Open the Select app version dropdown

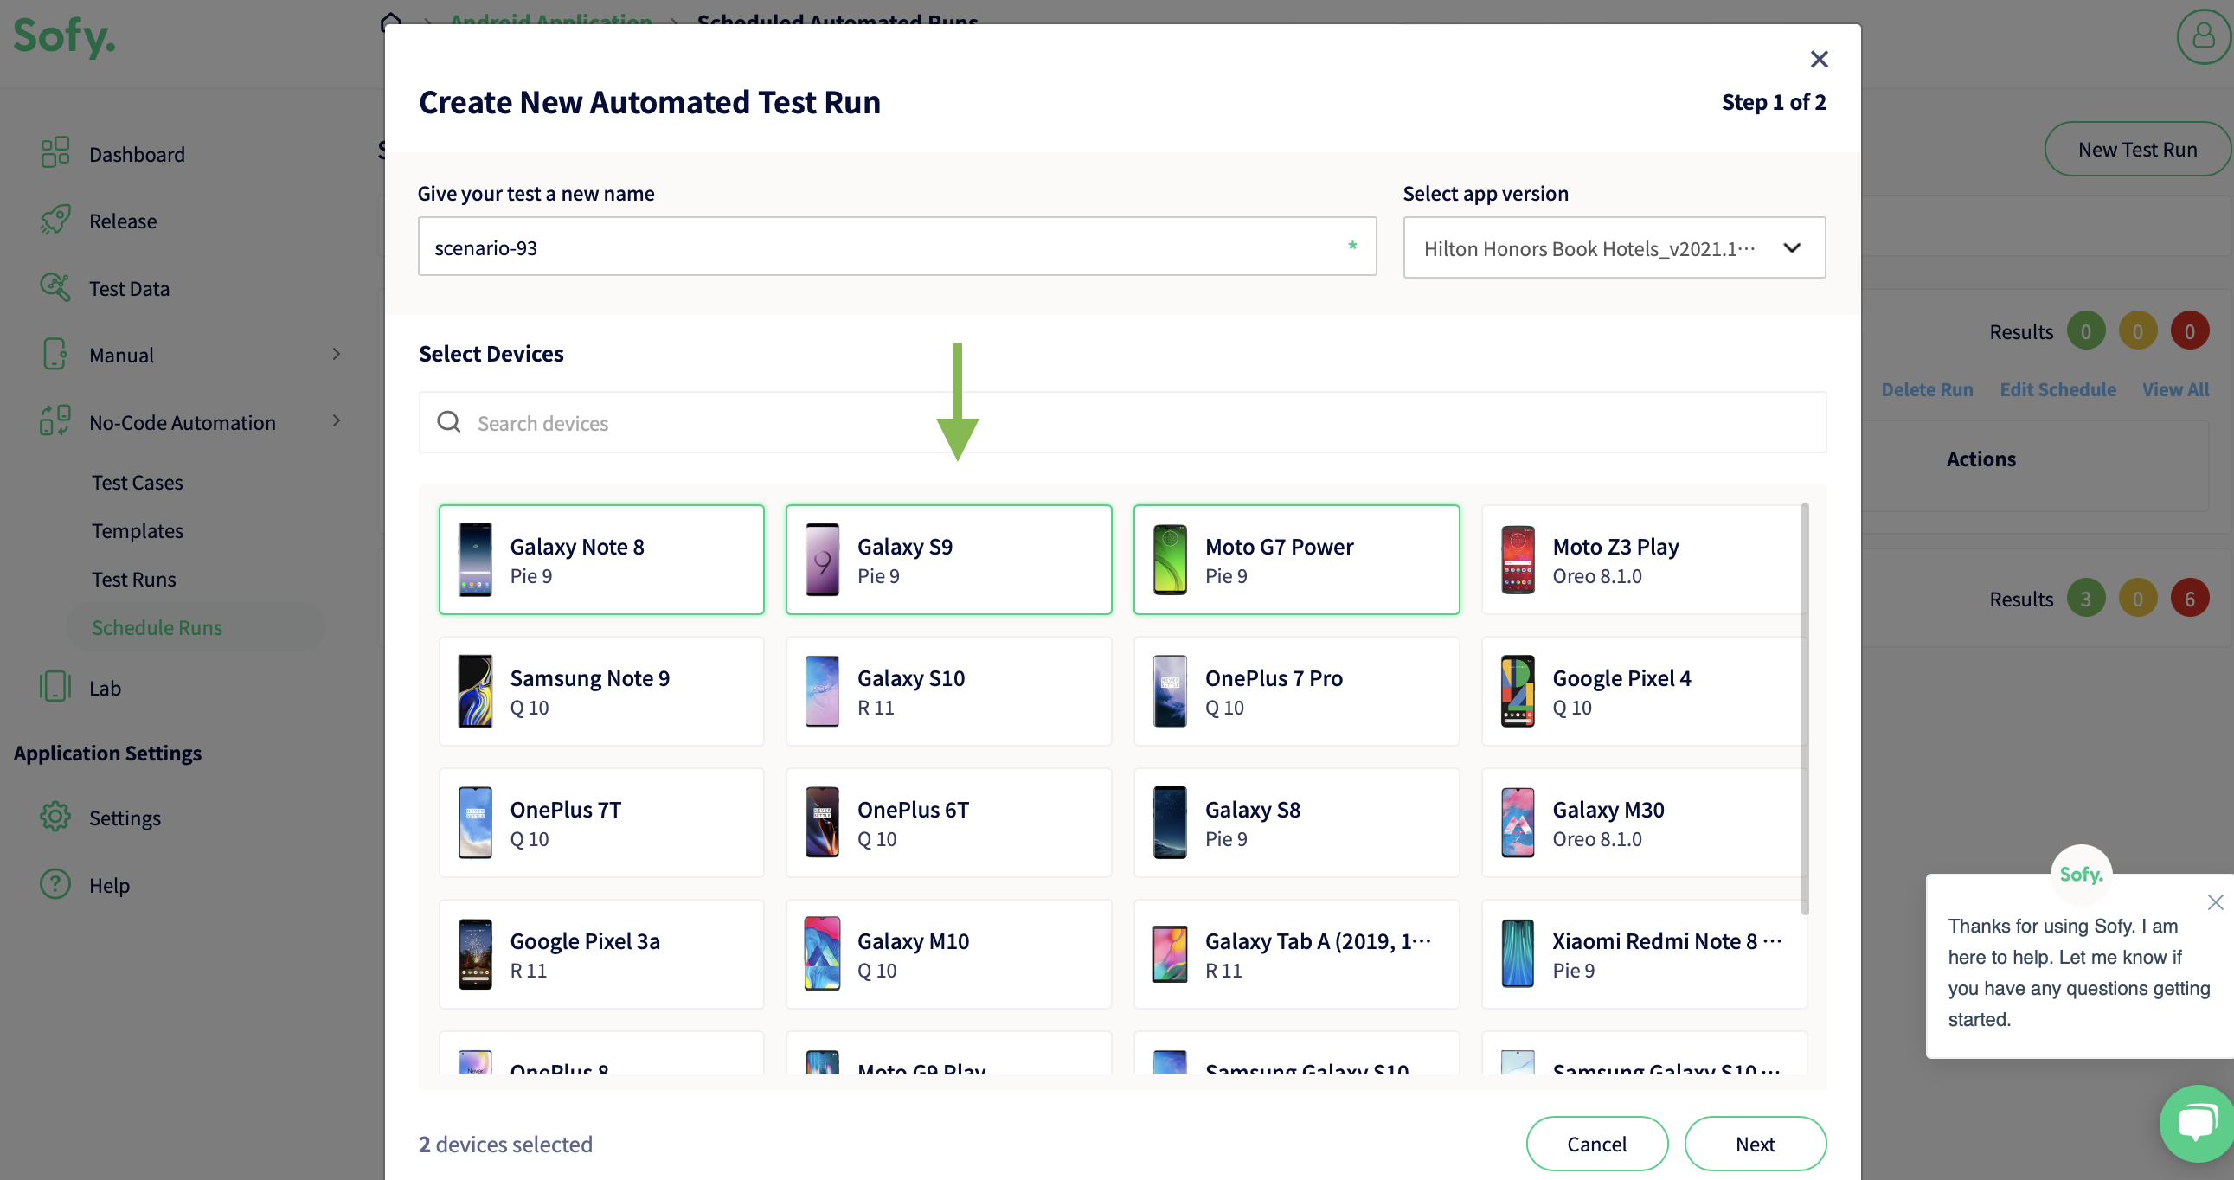pos(1614,248)
